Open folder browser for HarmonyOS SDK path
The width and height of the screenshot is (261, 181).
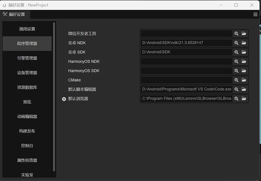point(244,71)
